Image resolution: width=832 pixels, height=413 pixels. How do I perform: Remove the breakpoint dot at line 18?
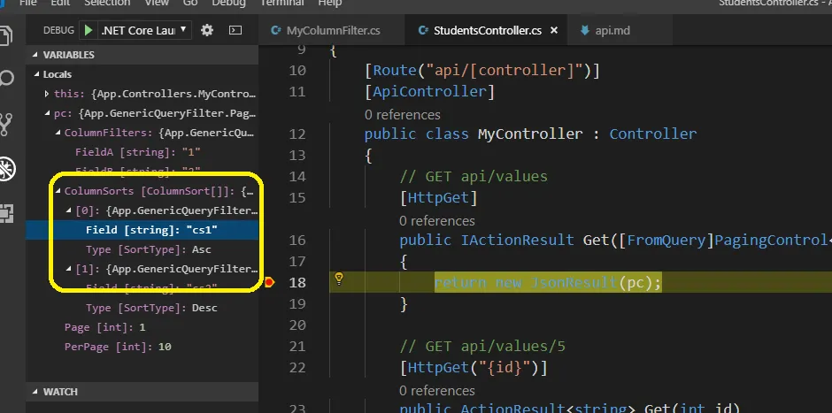coord(269,283)
